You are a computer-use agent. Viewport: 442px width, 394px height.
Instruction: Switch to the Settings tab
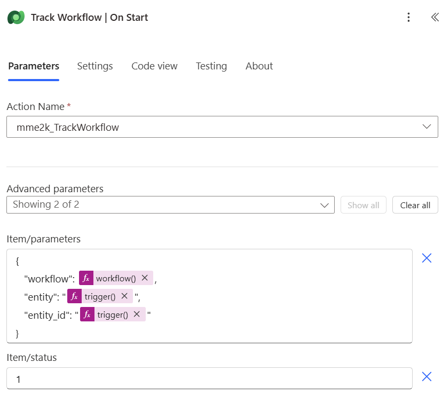[95, 66]
